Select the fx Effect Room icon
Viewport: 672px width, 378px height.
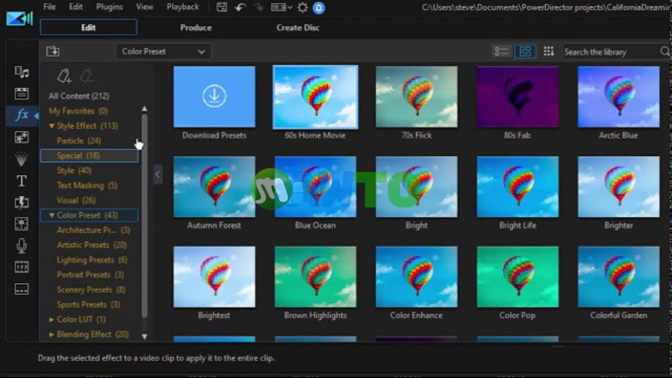click(22, 115)
